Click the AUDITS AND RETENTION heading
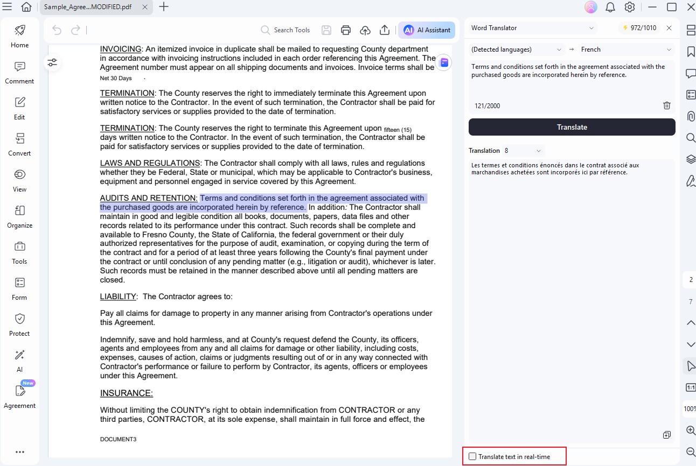The width and height of the screenshot is (696, 466). coord(149,198)
